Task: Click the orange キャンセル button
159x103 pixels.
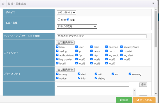Action: (x=144, y=100)
